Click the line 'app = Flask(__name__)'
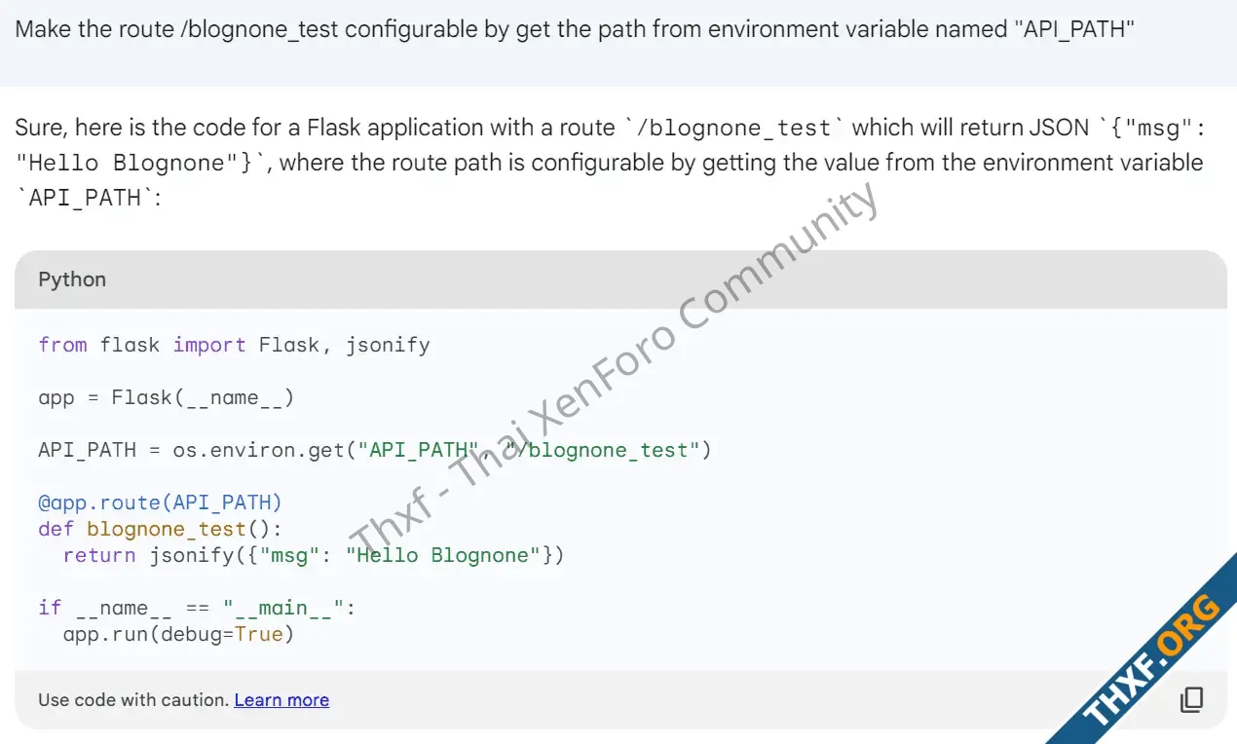The image size is (1237, 744). point(167,397)
